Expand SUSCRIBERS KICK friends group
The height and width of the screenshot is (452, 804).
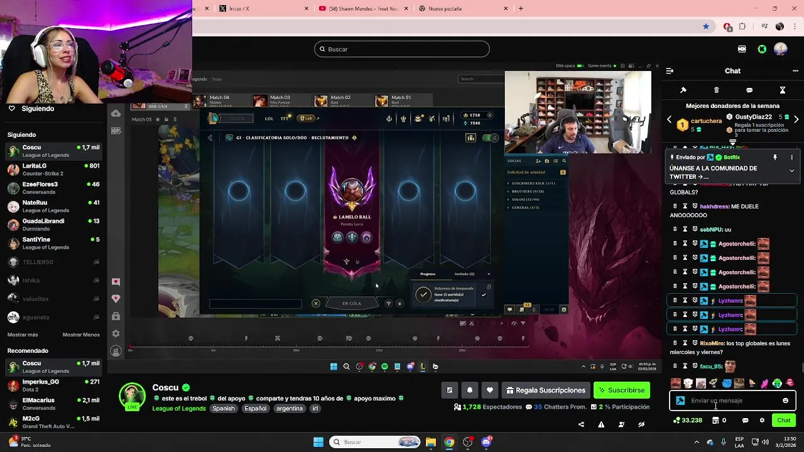tap(531, 183)
